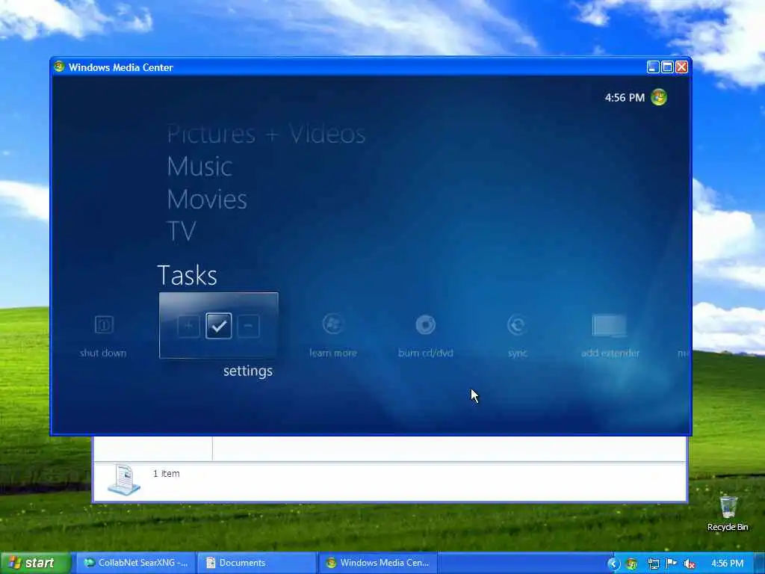Click Windows Media Center taskbar button

377,563
